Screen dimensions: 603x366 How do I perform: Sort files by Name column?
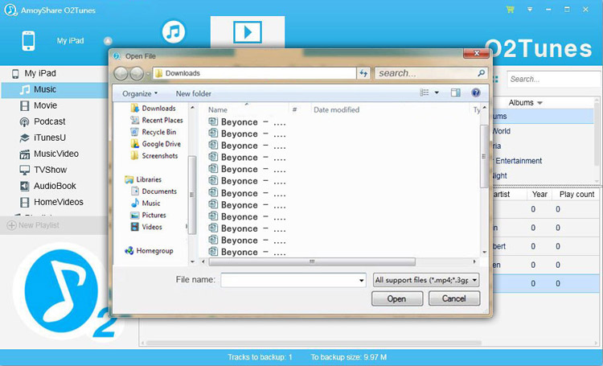pyautogui.click(x=218, y=109)
